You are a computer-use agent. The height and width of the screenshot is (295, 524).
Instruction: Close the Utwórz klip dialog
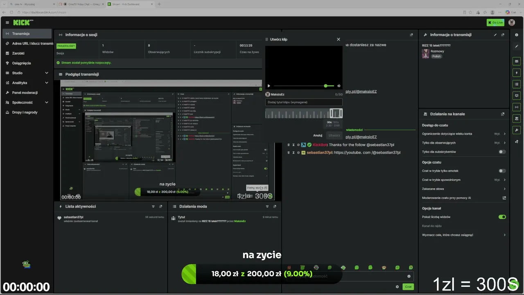(x=339, y=39)
